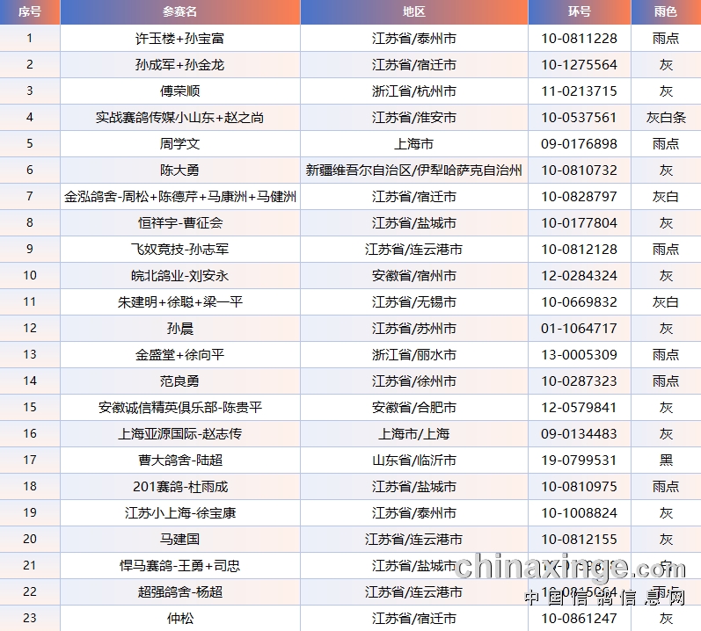Screen dimensions: 701x631
Task: Click ring number 10-1275564
Action: coord(579,65)
